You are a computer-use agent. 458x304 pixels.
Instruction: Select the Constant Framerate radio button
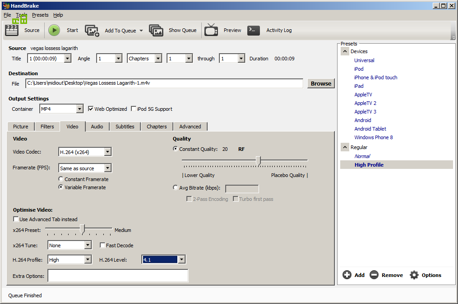point(61,179)
